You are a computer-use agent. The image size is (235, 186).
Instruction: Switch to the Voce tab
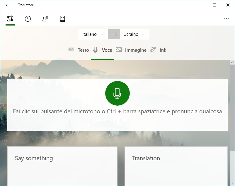pos(107,50)
